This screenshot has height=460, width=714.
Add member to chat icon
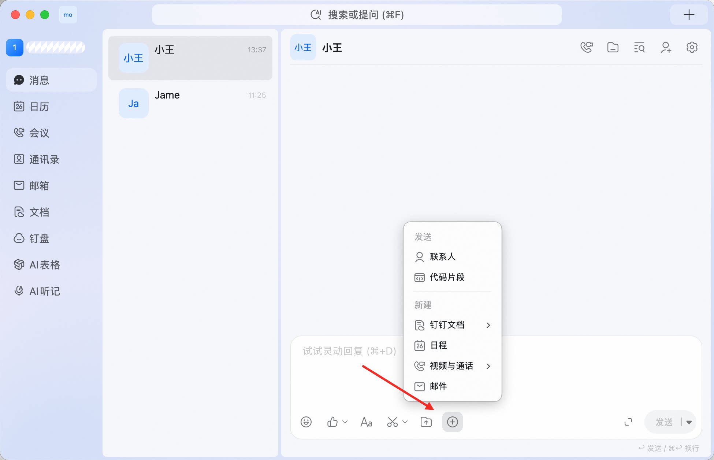pos(666,47)
